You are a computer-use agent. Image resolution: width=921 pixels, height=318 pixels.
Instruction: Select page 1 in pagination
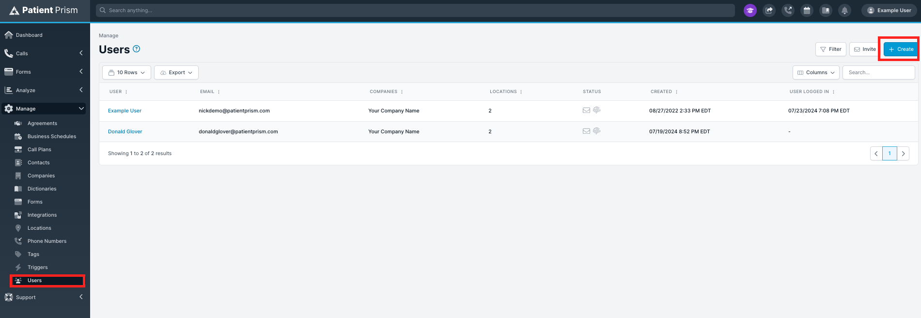pos(890,154)
